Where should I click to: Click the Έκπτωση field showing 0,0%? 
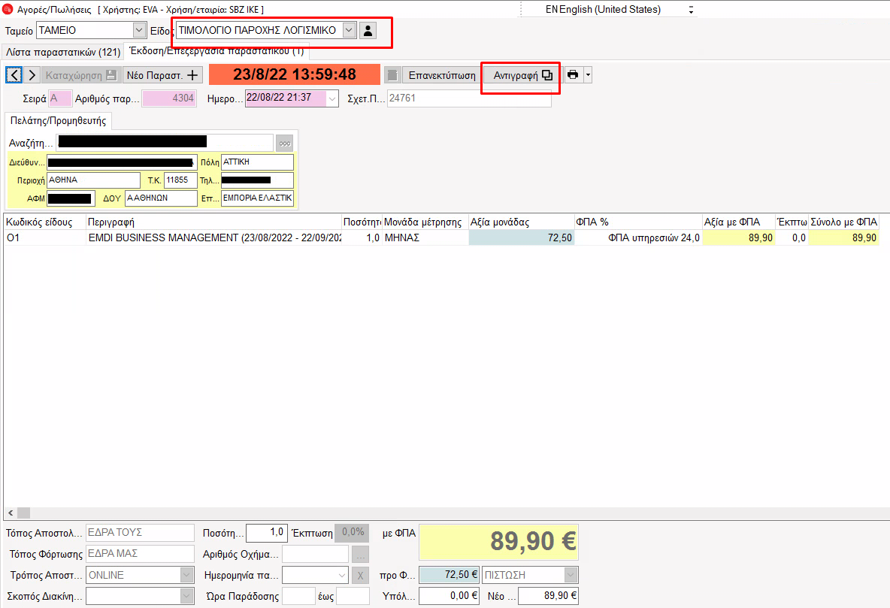click(352, 533)
